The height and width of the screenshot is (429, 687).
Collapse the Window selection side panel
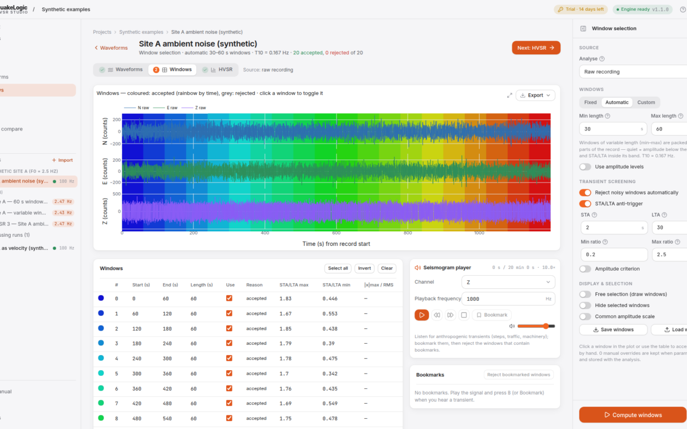(583, 29)
